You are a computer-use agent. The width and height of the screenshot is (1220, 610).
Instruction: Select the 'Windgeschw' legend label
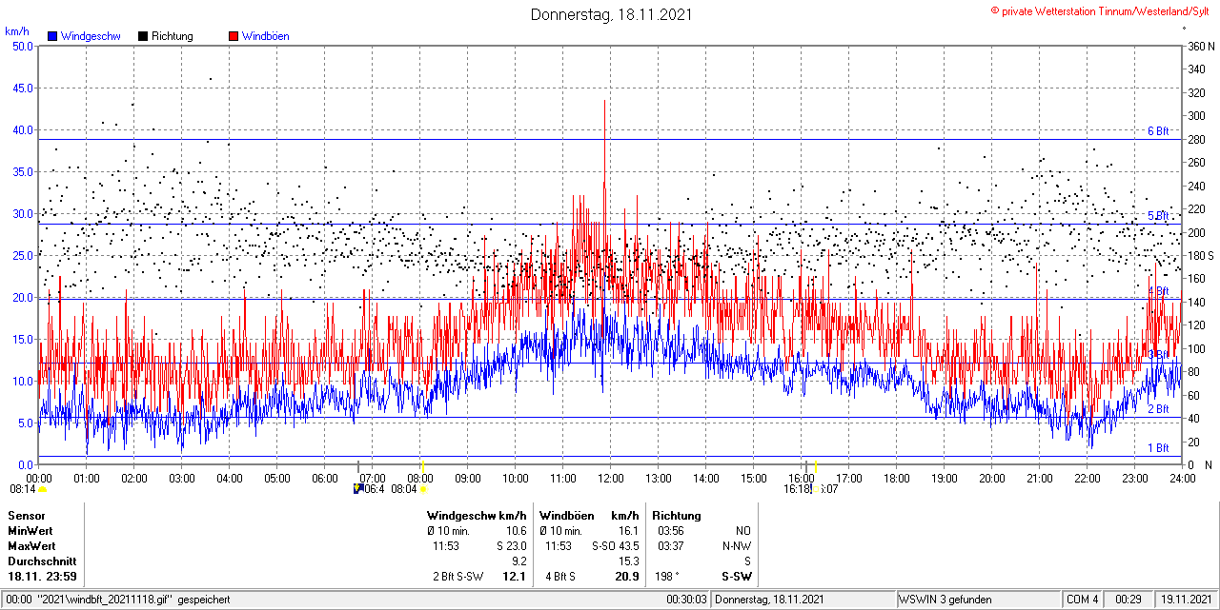point(91,36)
